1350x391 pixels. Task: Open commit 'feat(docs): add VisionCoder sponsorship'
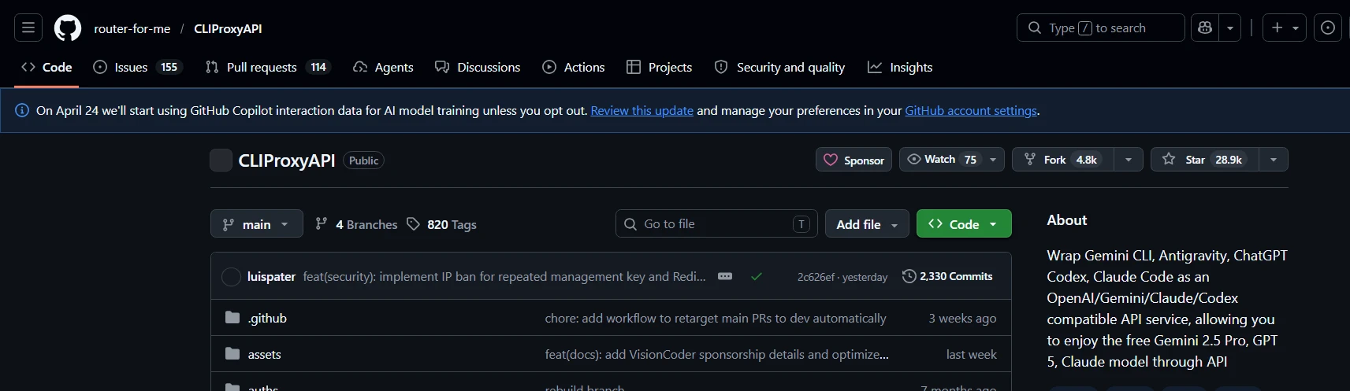coord(717,354)
